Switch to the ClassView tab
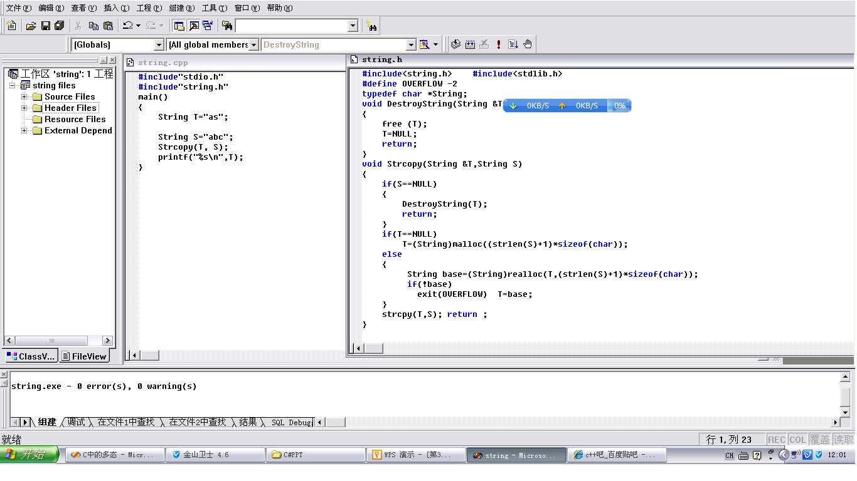The height and width of the screenshot is (481, 857). point(31,356)
